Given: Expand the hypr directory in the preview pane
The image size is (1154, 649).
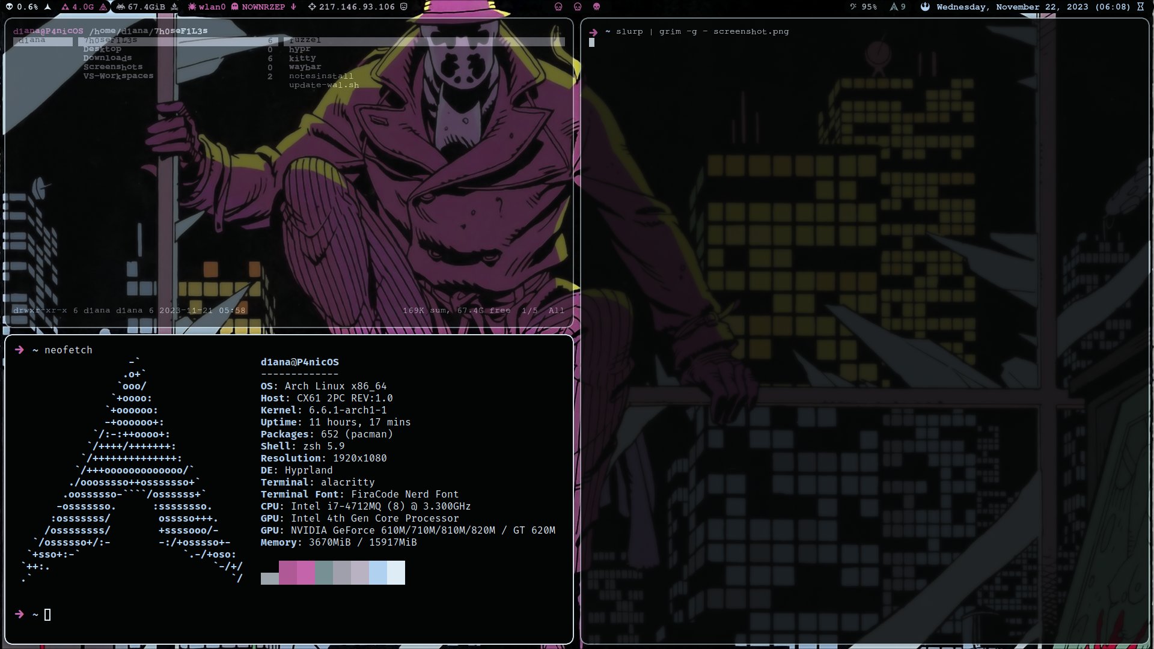Looking at the screenshot, I should point(301,49).
